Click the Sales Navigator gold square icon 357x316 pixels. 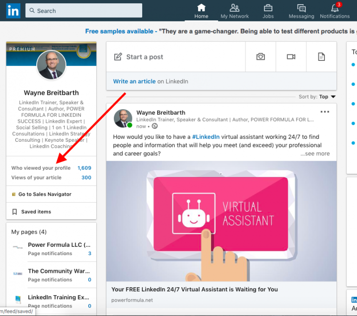13,194
